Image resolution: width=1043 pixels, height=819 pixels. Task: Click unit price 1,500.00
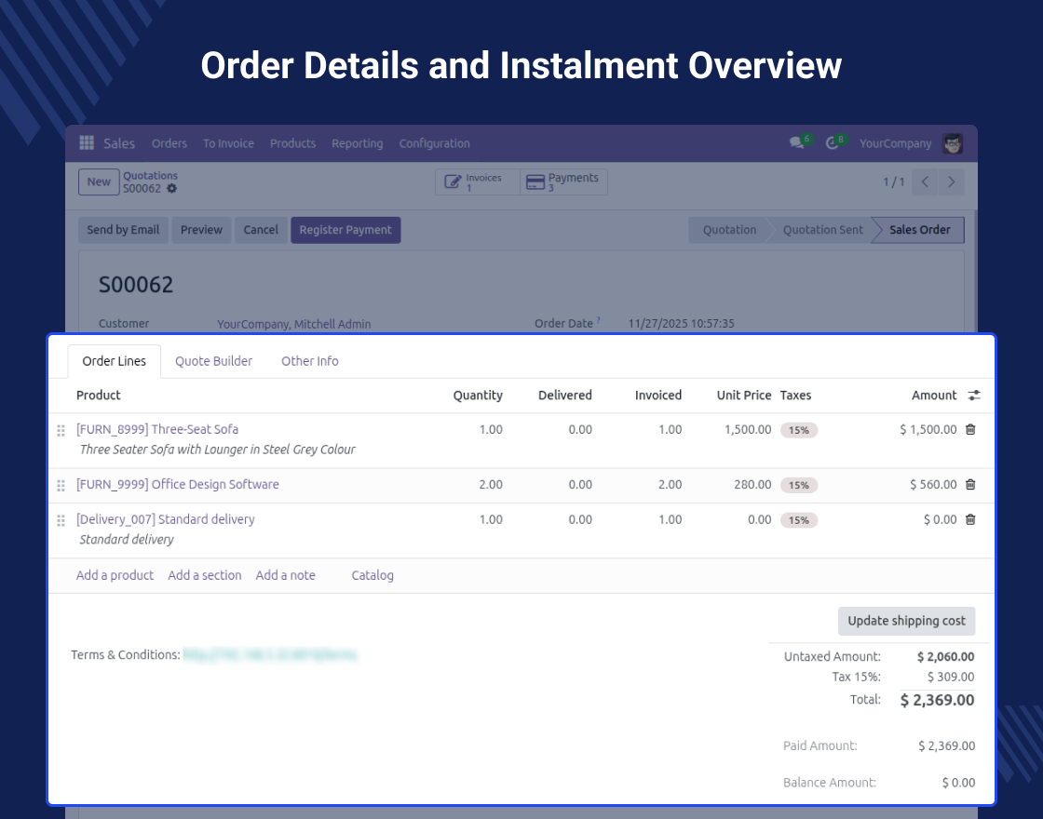pyautogui.click(x=748, y=429)
